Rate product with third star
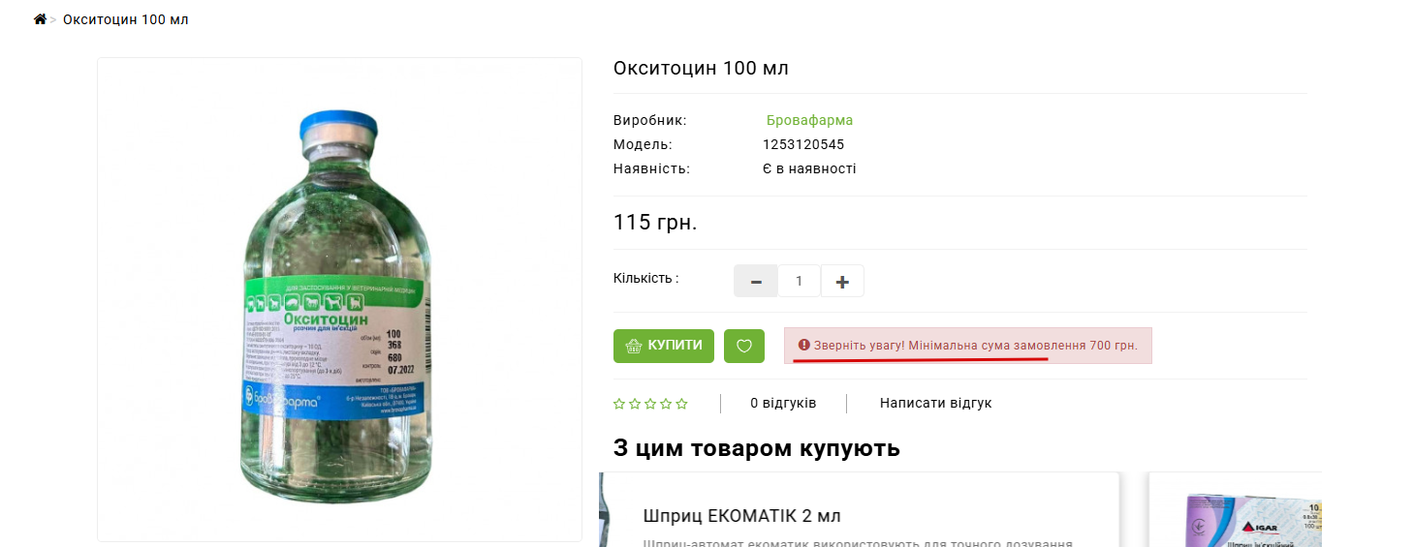Screen dimensions: 1414x547 pyautogui.click(x=650, y=404)
